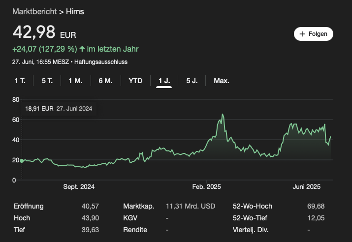
Task: Click the KGV label
Action: click(x=130, y=218)
